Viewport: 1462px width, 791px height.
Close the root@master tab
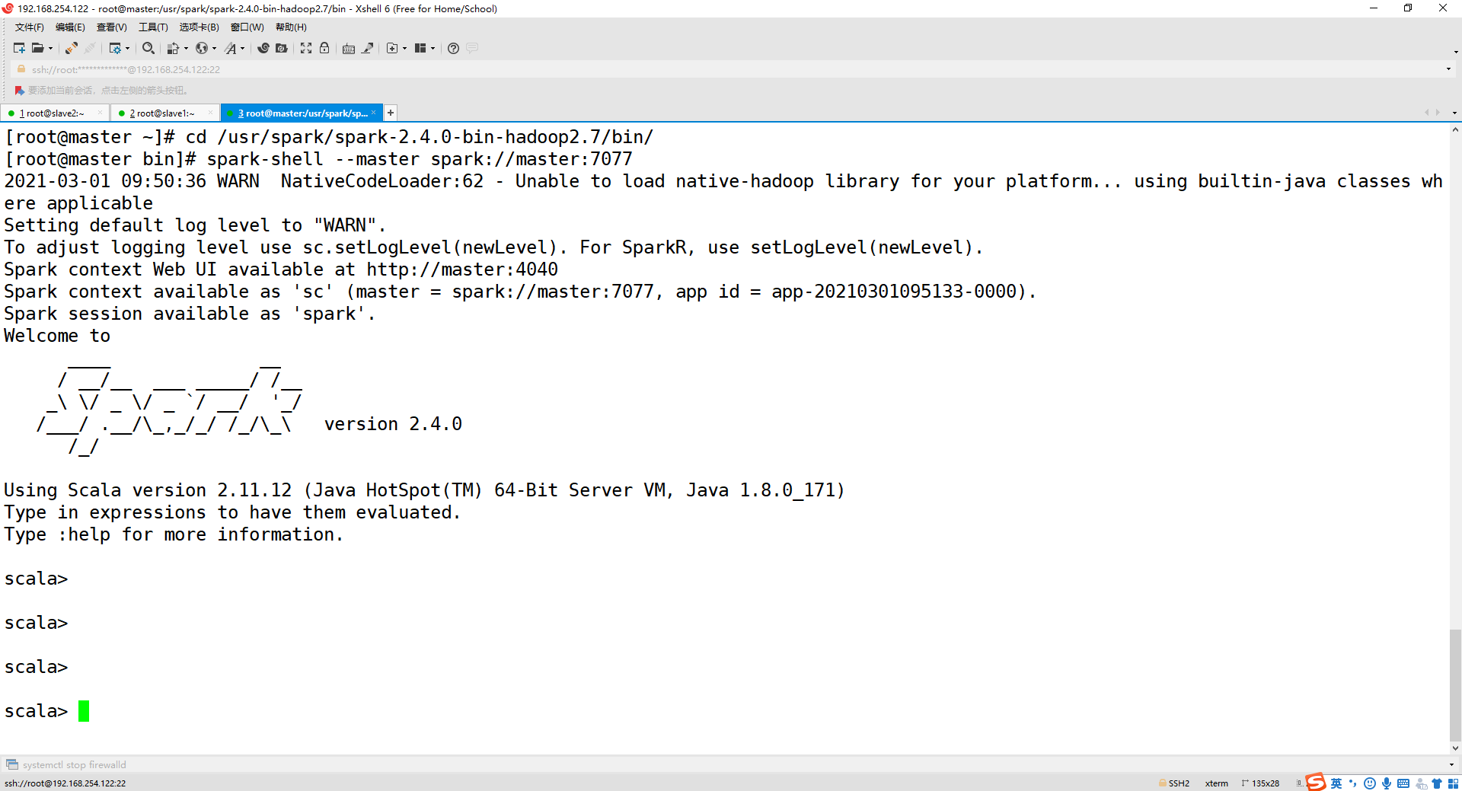click(374, 113)
